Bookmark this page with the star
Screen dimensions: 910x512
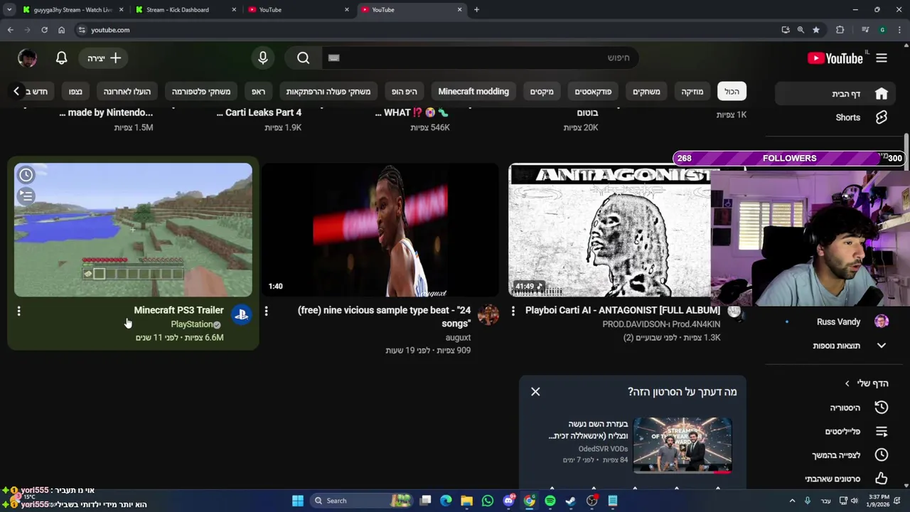[816, 30]
